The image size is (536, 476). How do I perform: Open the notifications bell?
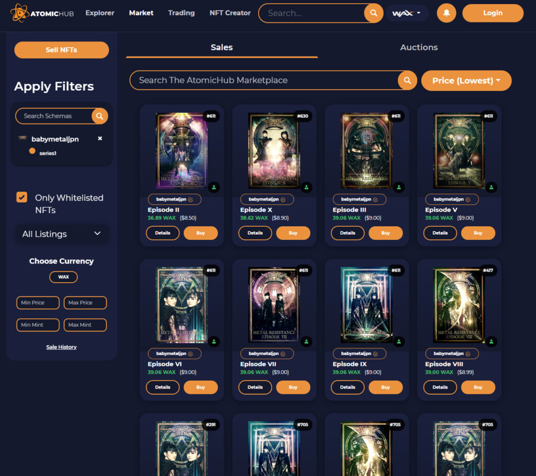coord(446,13)
